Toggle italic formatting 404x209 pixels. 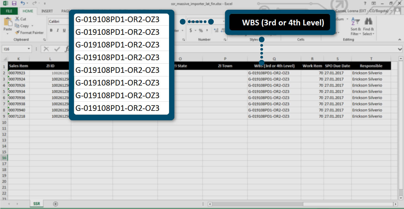[58, 30]
